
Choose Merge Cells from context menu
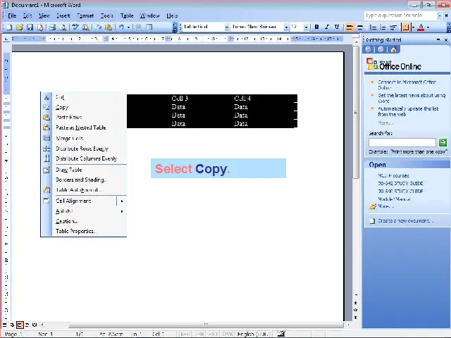pos(70,139)
